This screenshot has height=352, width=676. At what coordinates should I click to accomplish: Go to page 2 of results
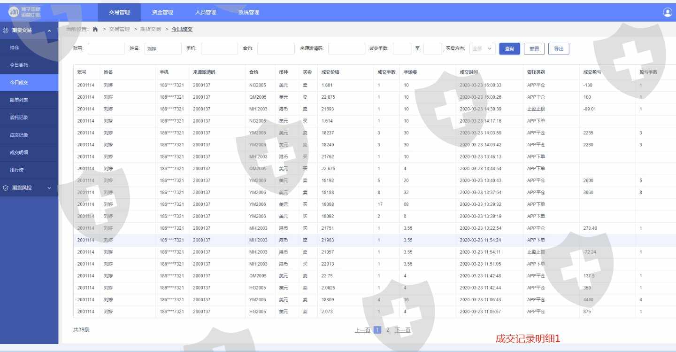[388, 330]
